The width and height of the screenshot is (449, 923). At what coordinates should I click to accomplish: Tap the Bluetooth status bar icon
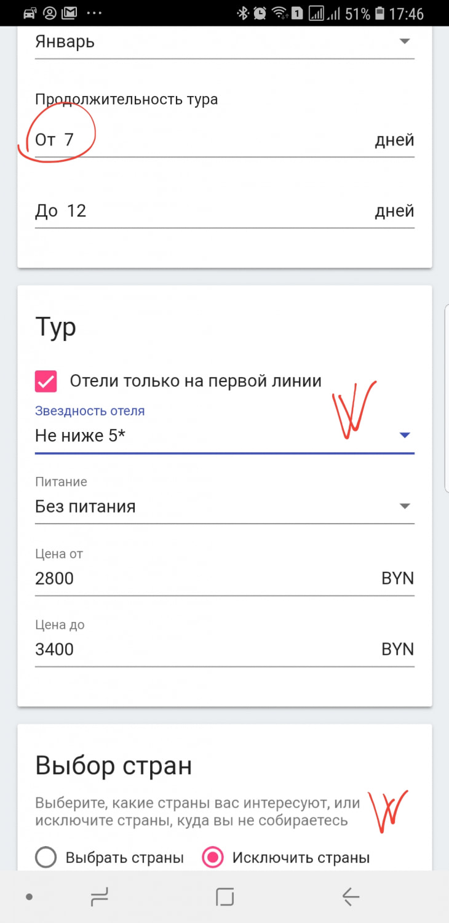point(242,13)
